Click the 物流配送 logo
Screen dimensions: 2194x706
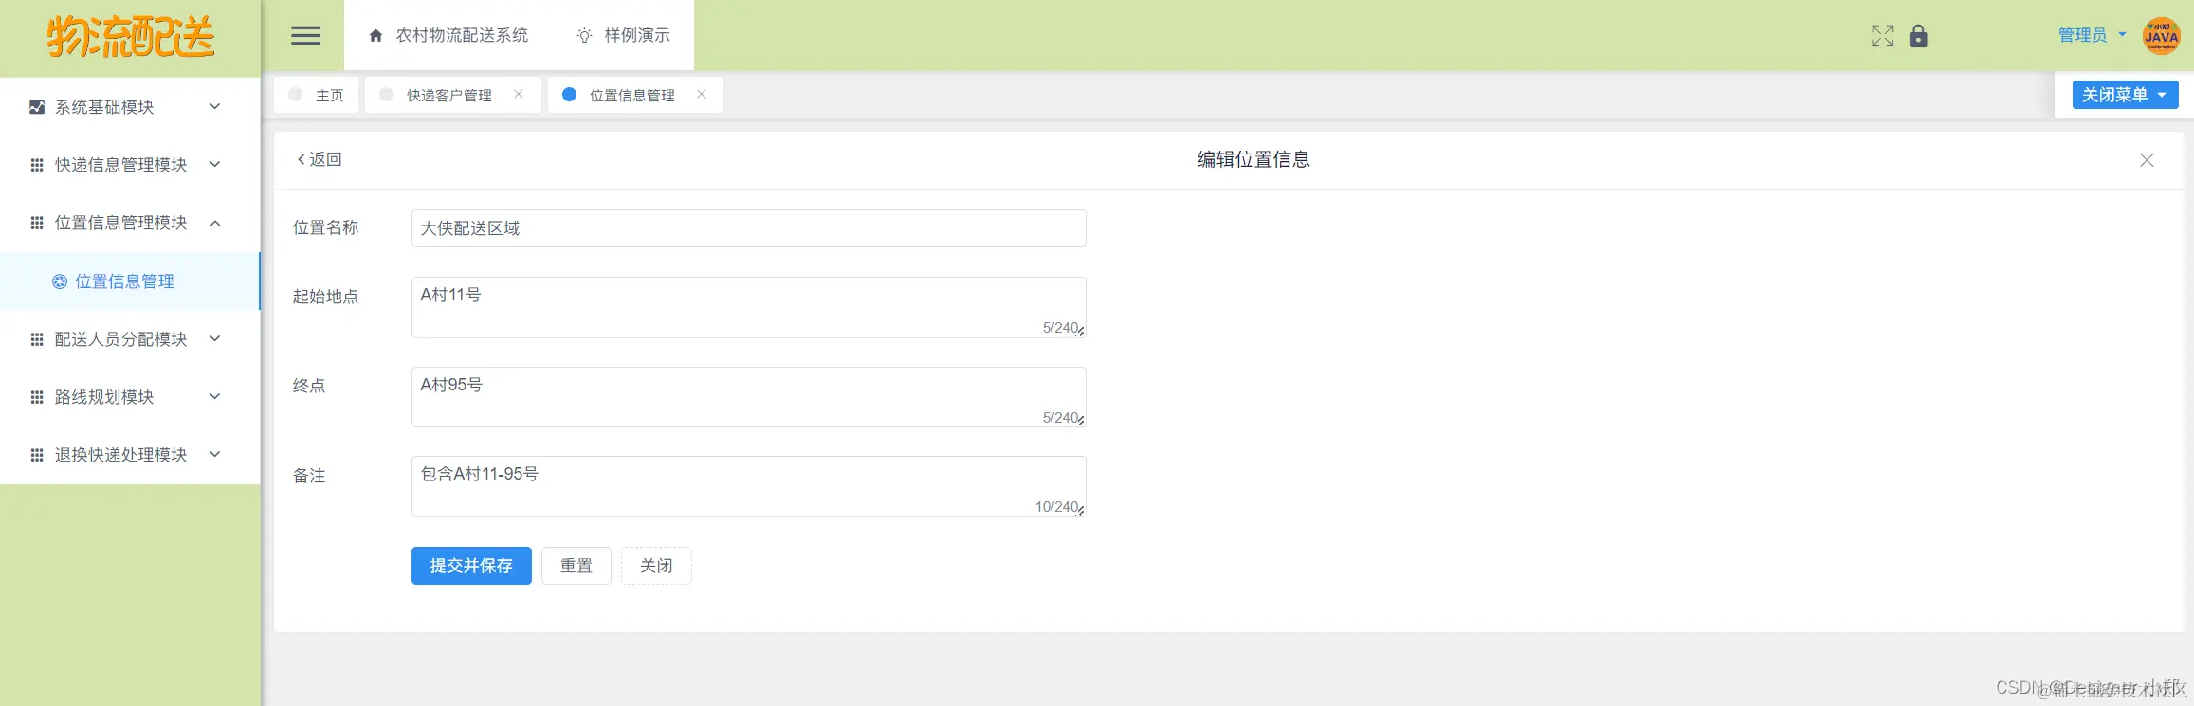click(x=131, y=37)
